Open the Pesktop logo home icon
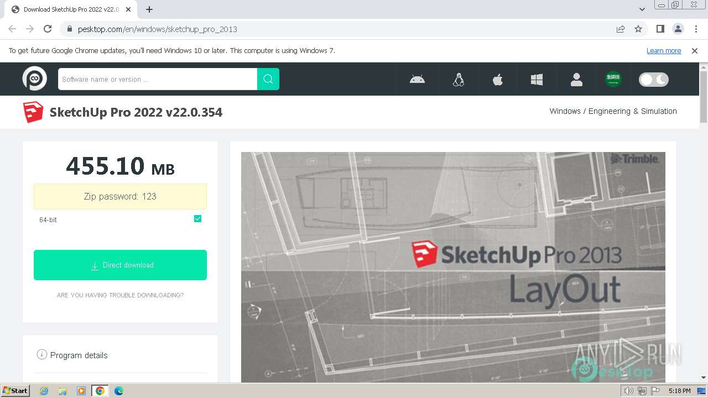 [x=34, y=78]
